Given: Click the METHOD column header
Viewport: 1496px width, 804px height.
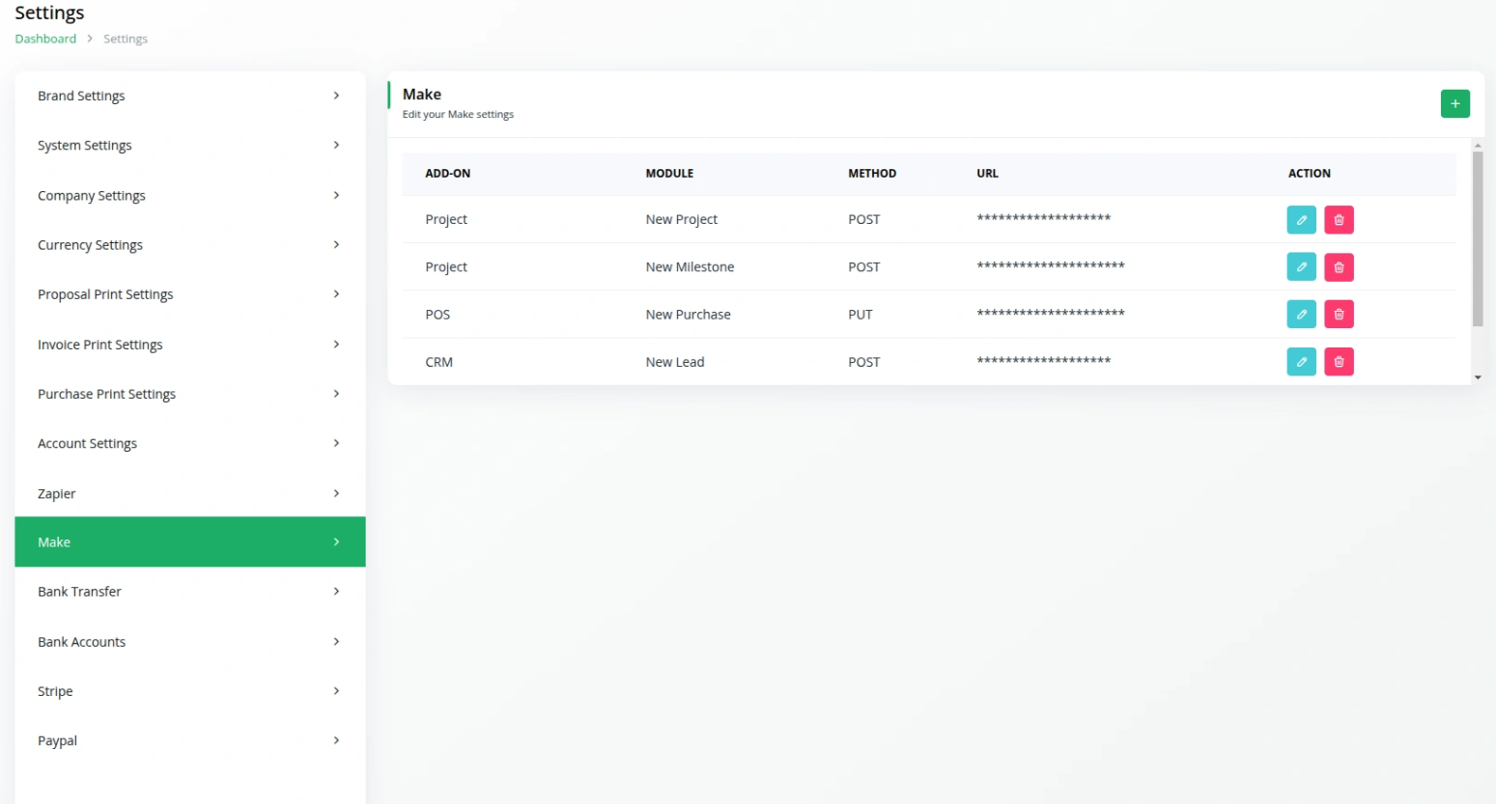Looking at the screenshot, I should click(x=872, y=174).
